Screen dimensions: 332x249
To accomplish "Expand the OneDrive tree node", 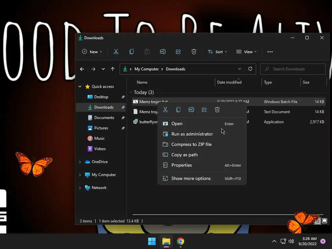I will click(x=80, y=162).
